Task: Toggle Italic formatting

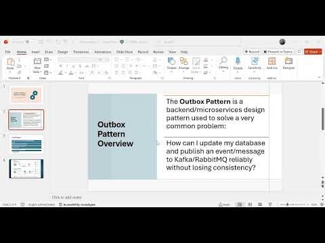Action: [x=67, y=66]
